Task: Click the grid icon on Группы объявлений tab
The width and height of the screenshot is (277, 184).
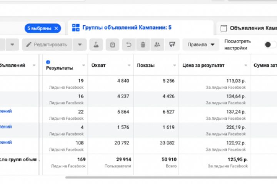Action: (75, 28)
